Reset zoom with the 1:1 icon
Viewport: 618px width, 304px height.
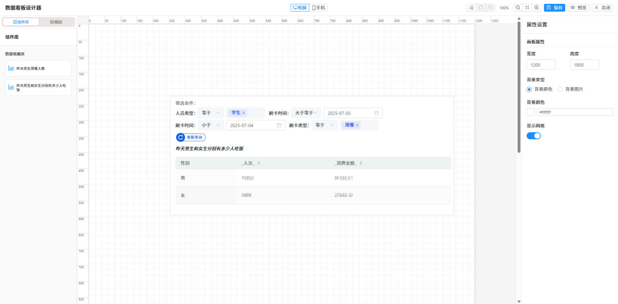pos(527,8)
